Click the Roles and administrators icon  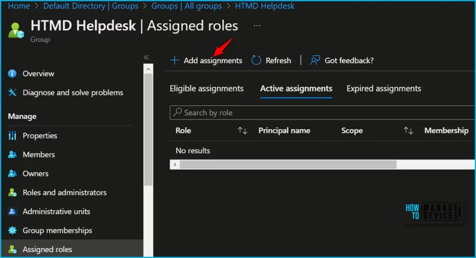(12, 192)
